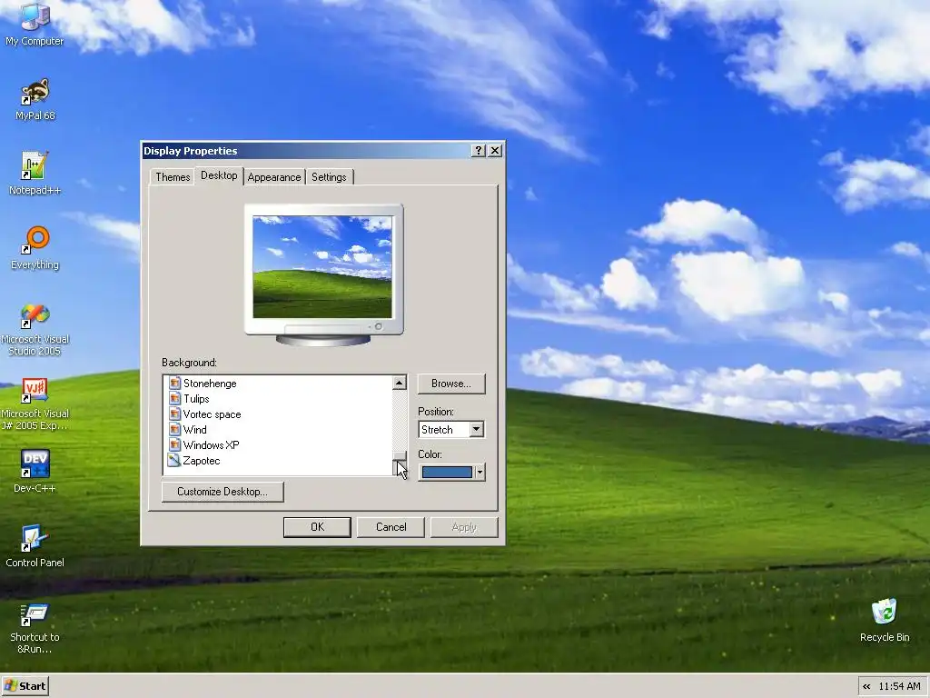
Task: Click the background list scroll down arrow
Action: click(400, 468)
